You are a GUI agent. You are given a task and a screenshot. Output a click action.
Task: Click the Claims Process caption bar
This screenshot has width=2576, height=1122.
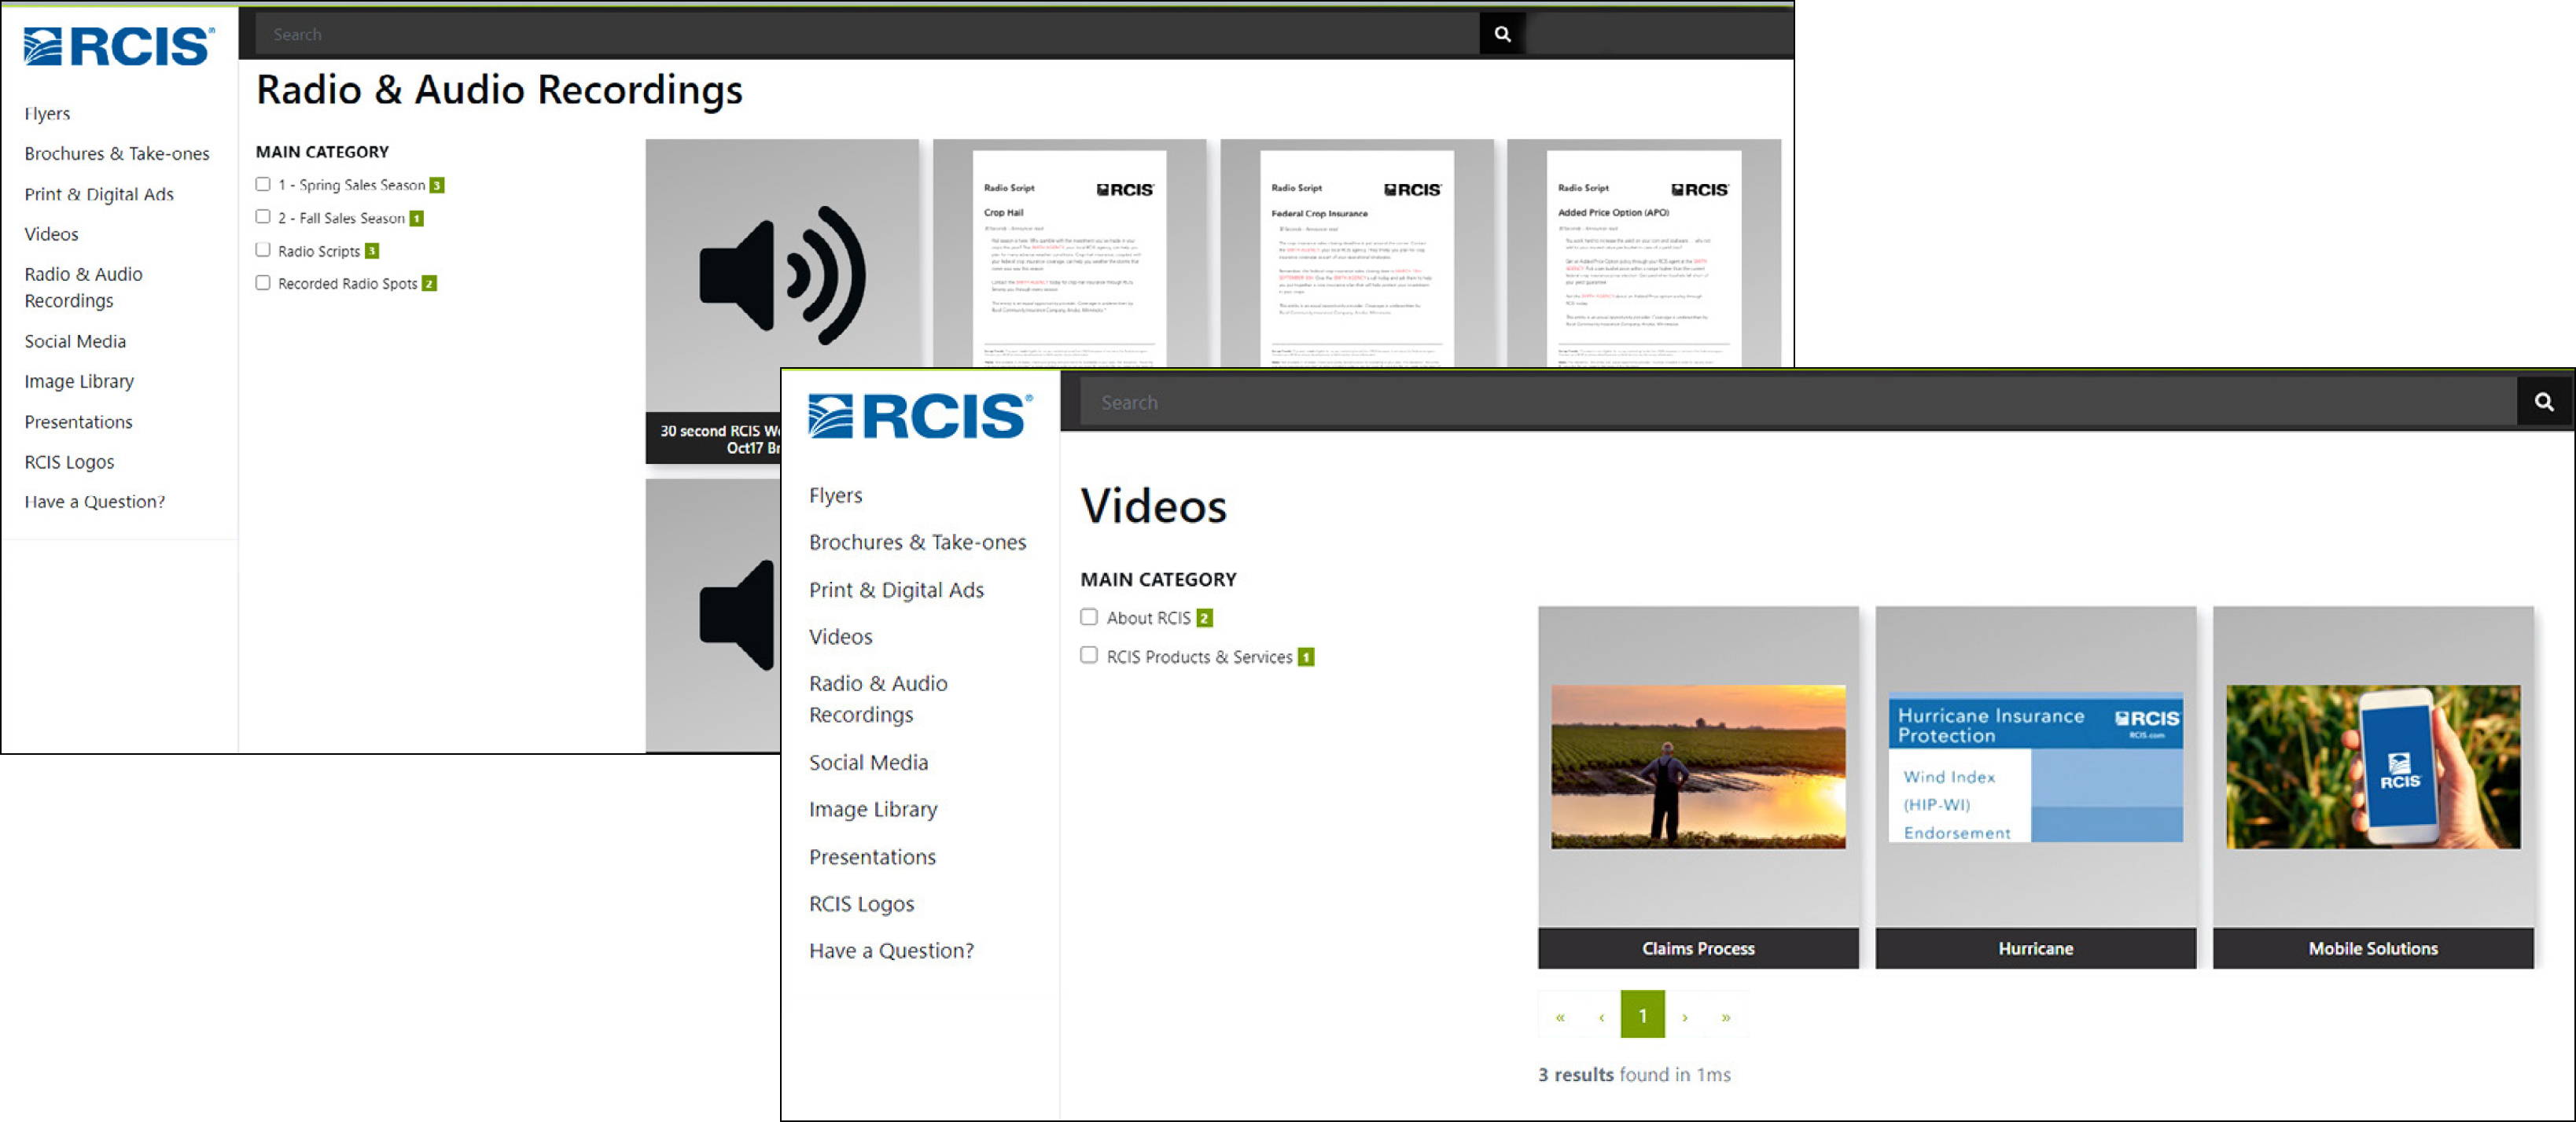1698,948
